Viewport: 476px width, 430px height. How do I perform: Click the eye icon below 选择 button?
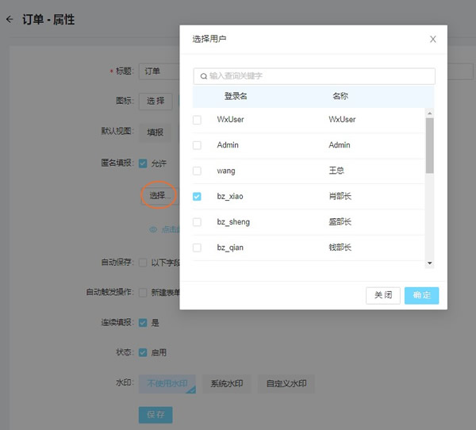(154, 229)
